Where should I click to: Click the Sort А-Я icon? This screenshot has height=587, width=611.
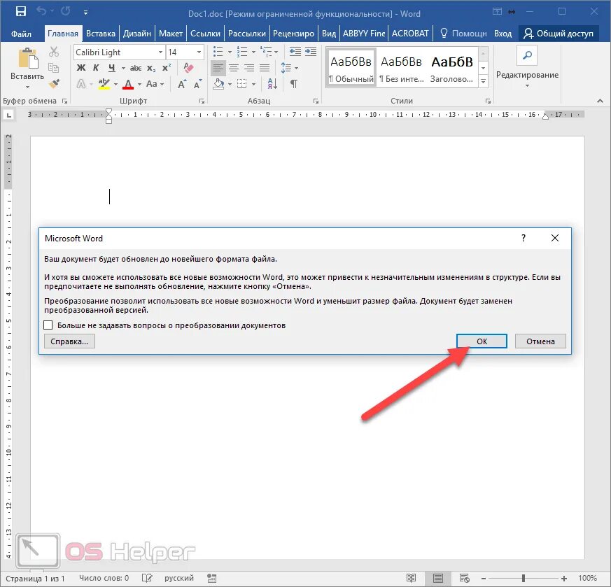click(272, 84)
